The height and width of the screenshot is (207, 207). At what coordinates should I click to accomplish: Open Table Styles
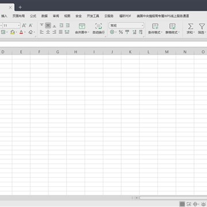[x=172, y=28]
